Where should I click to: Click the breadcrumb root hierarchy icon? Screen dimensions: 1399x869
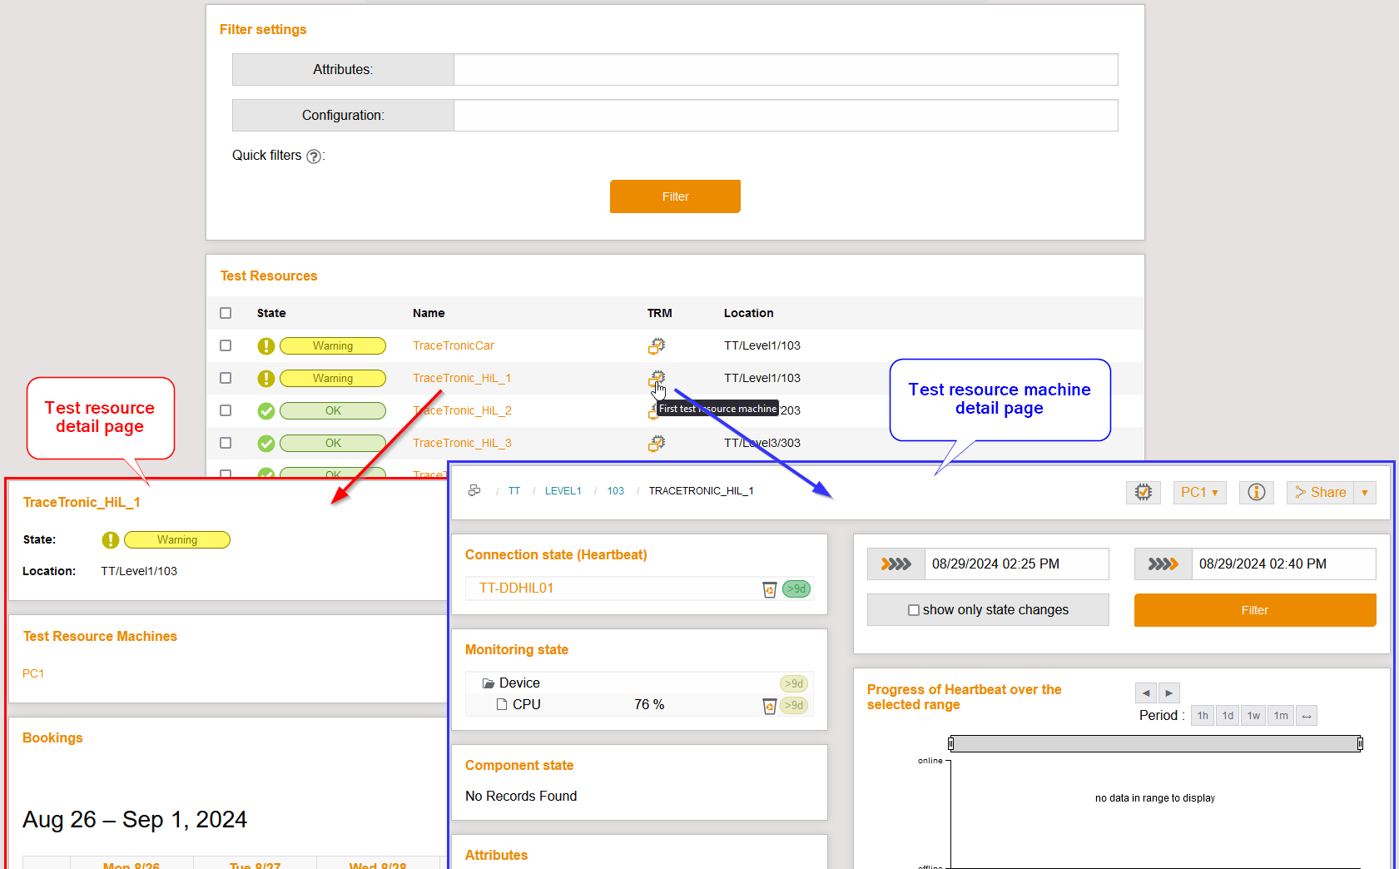[474, 491]
